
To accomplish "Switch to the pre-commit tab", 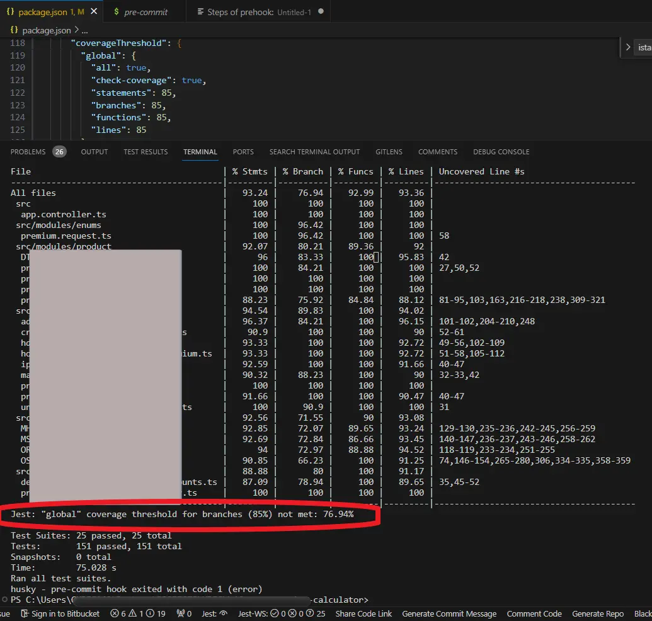I will click(x=146, y=11).
